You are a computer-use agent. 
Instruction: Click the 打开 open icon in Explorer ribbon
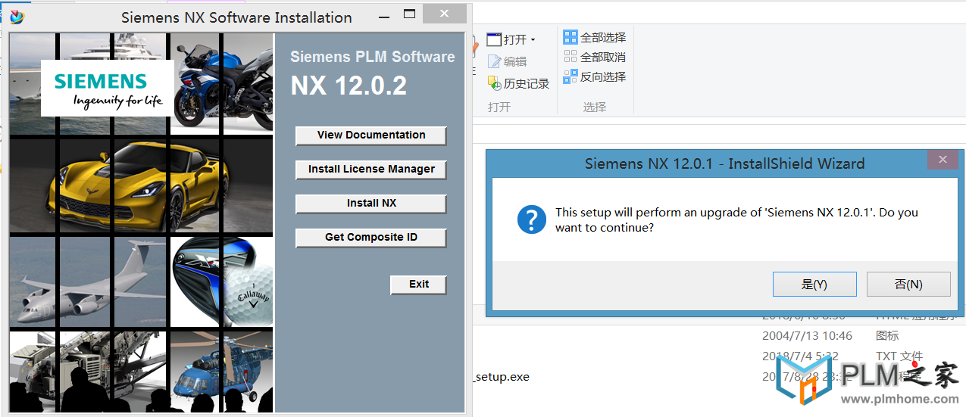point(494,39)
